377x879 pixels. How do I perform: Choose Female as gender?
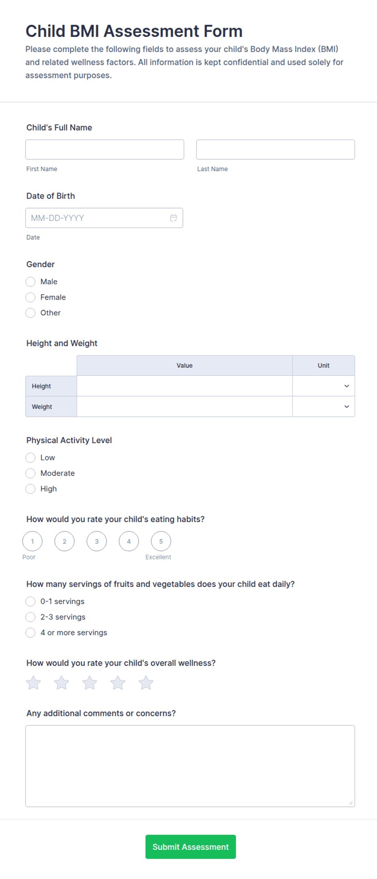[30, 297]
